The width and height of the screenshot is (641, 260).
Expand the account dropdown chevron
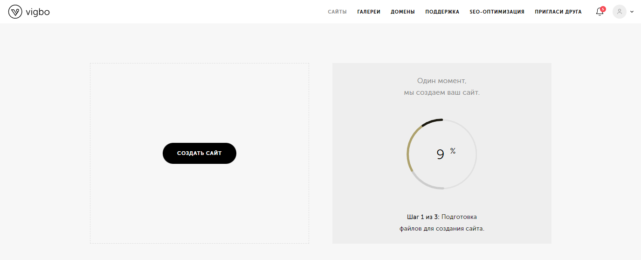632,12
